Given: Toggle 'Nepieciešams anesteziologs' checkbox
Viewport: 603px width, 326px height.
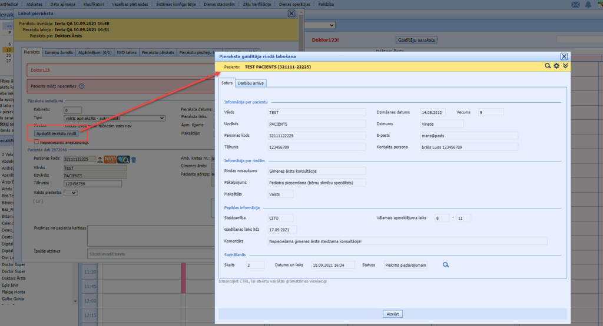Looking at the screenshot, I should tap(38, 142).
